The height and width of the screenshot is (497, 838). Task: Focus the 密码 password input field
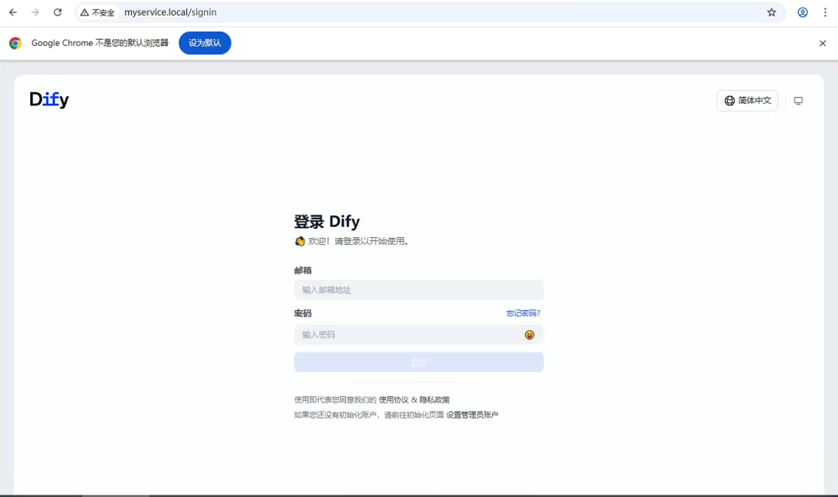click(x=418, y=335)
